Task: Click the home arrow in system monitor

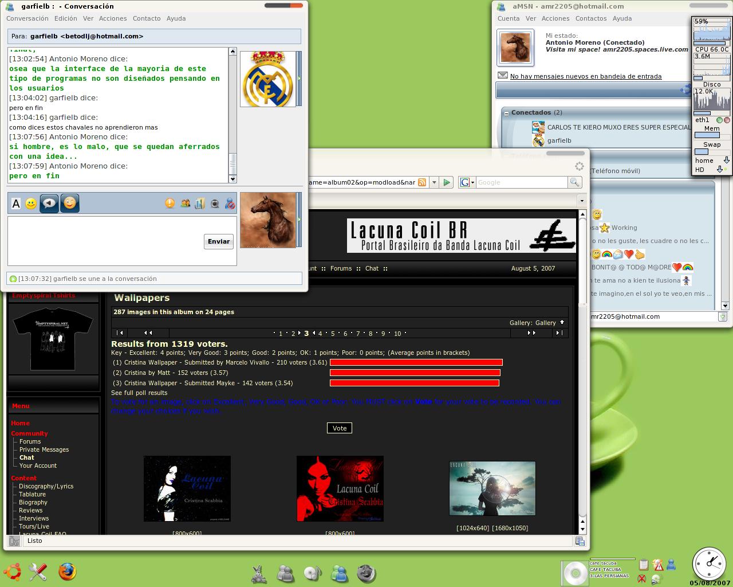Action: coord(726,161)
